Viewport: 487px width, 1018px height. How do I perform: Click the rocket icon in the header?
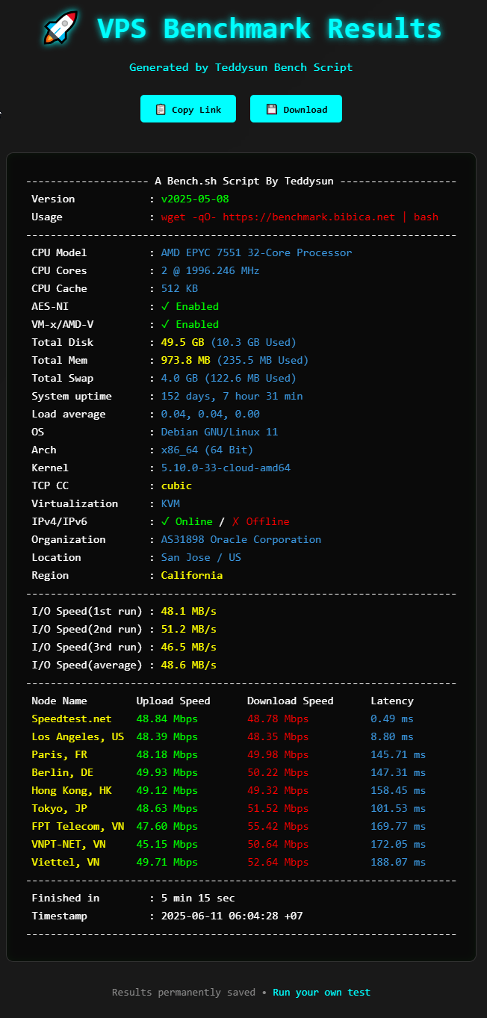61,28
